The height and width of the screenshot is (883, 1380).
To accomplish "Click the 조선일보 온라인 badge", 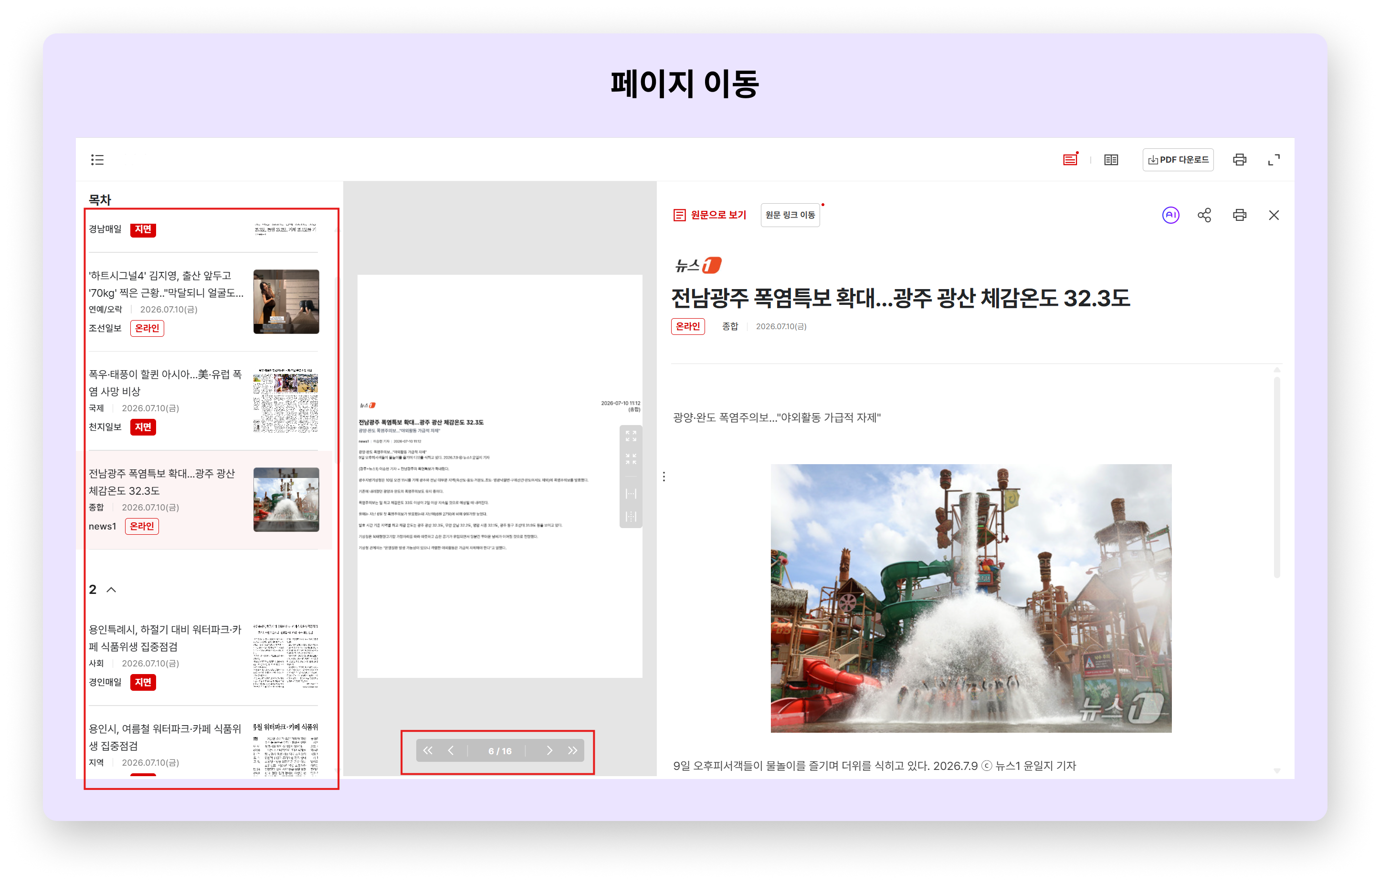I will coord(147,328).
